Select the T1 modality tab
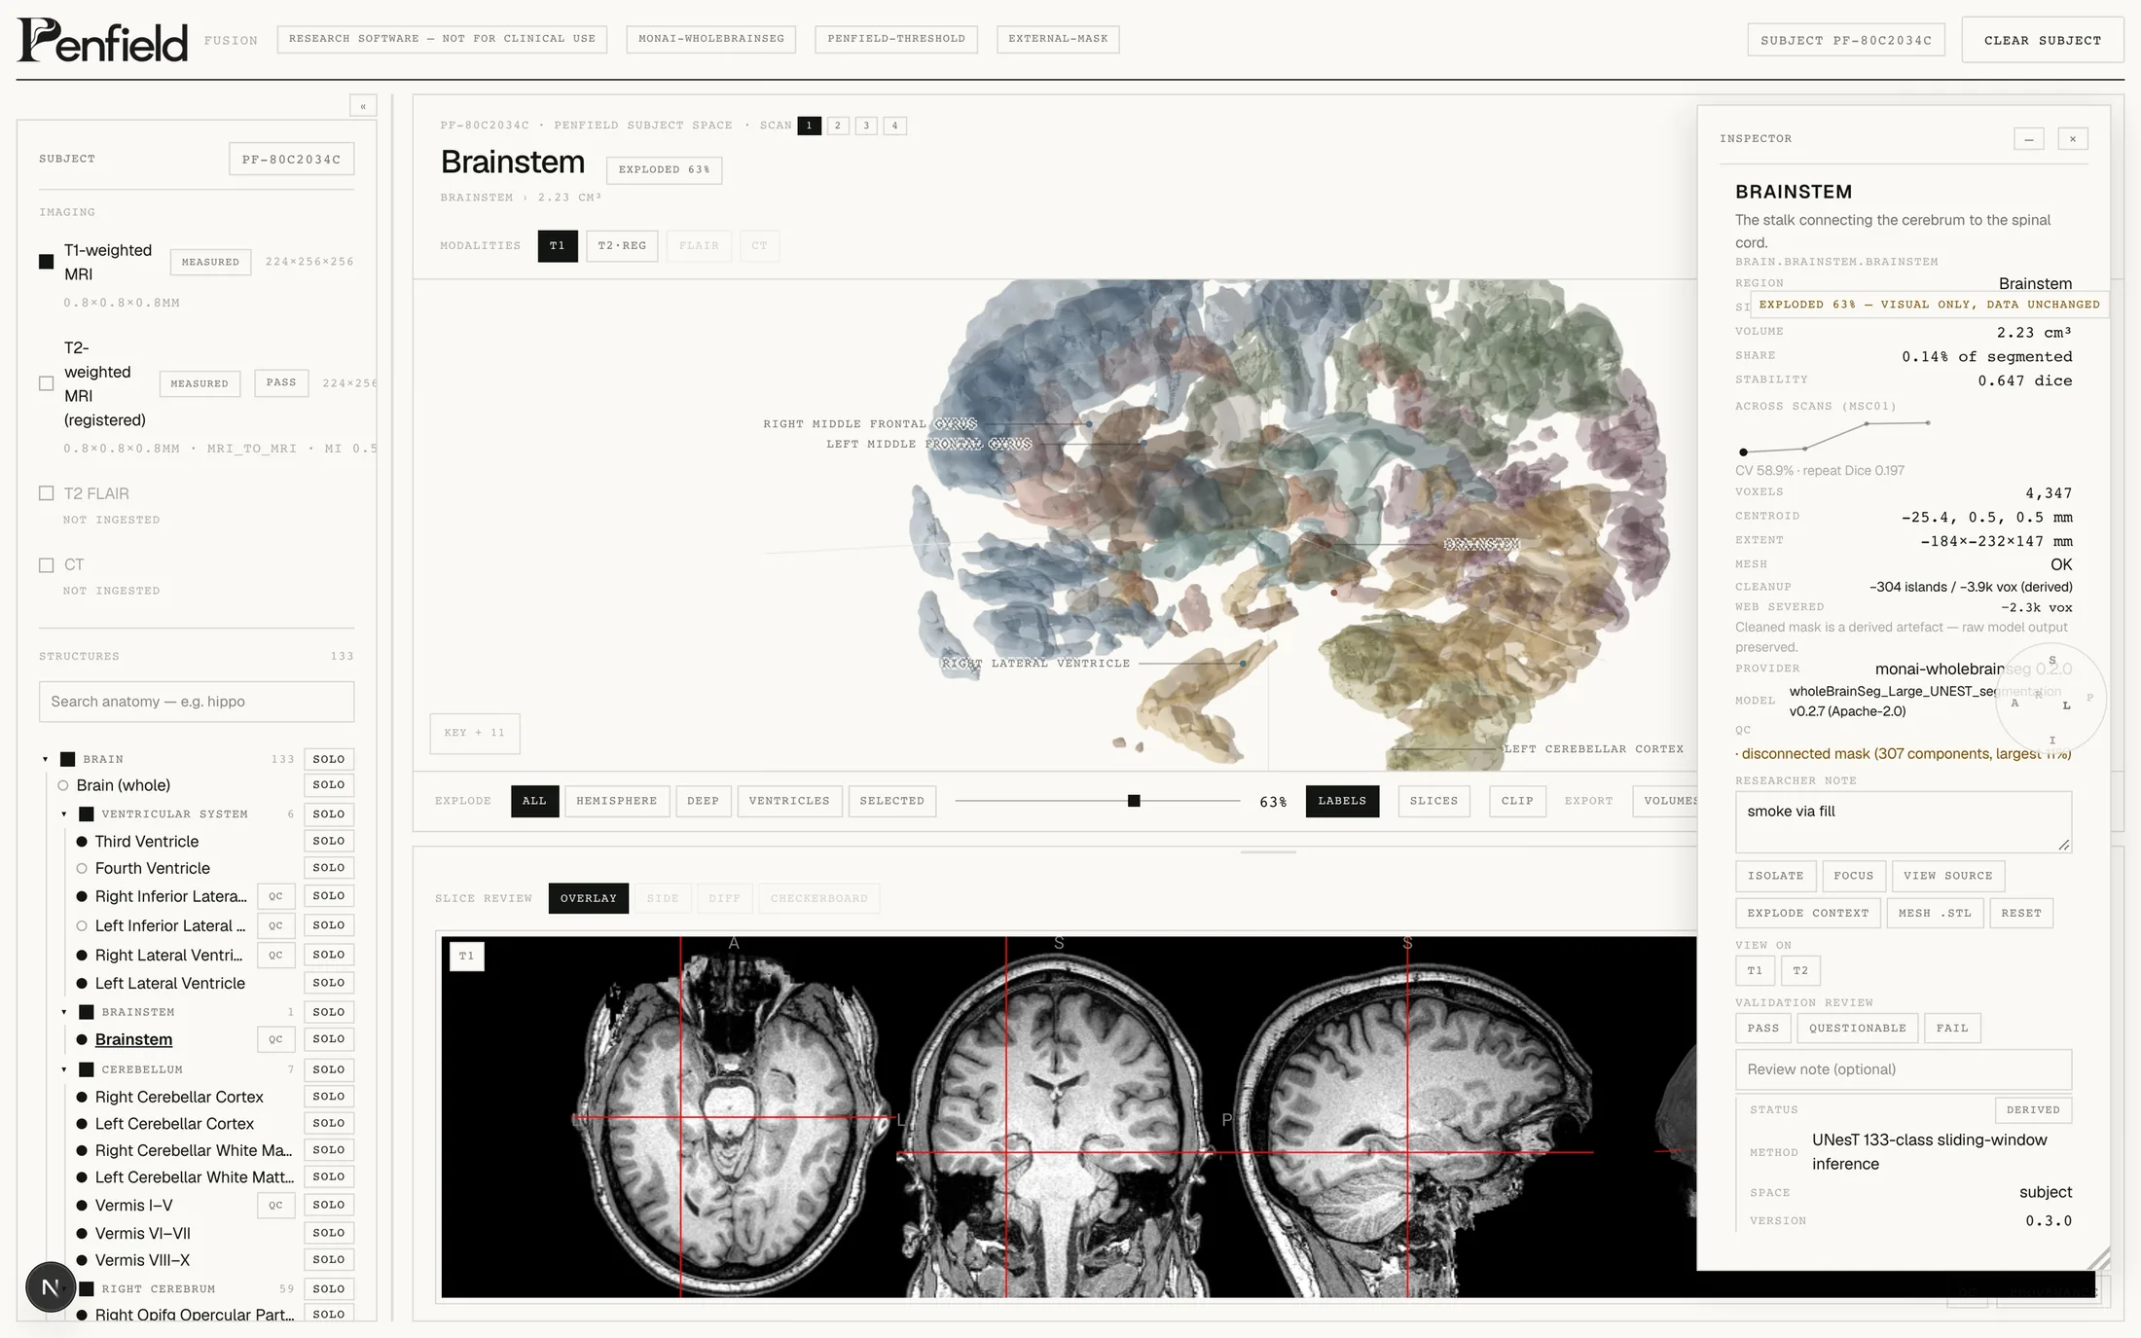 (558, 246)
